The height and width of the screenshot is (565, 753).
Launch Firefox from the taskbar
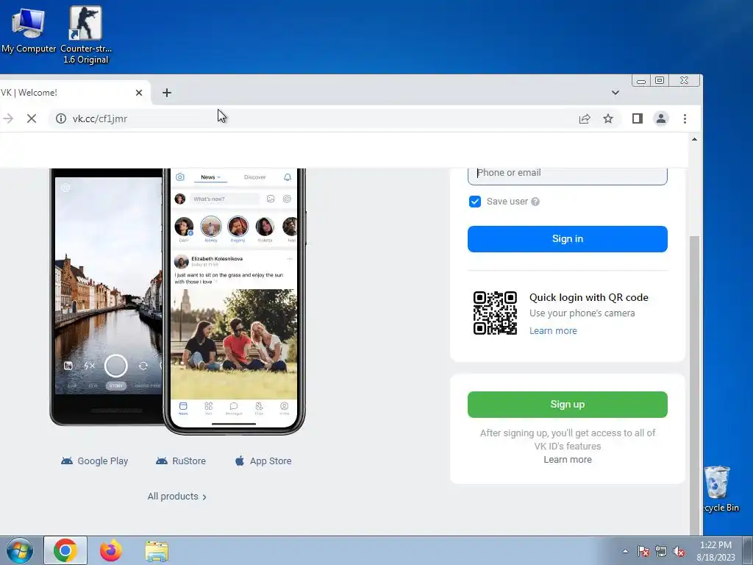click(111, 550)
